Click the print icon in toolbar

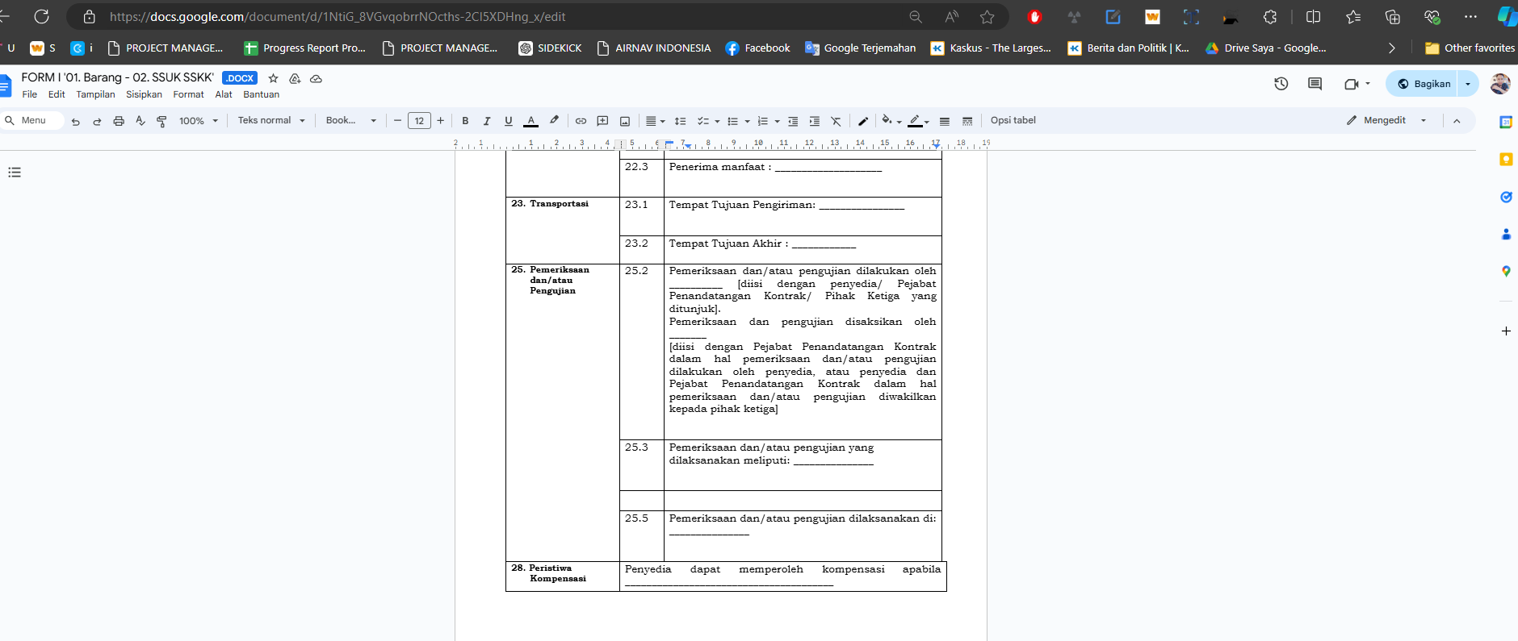(x=119, y=121)
